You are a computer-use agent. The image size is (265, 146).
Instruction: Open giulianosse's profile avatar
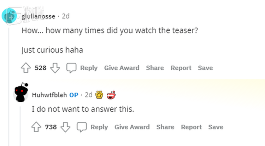tap(10, 16)
